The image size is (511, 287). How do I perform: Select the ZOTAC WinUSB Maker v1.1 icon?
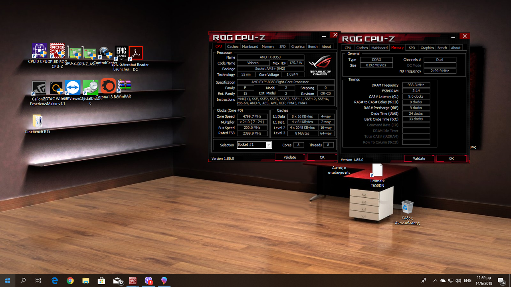click(x=56, y=93)
